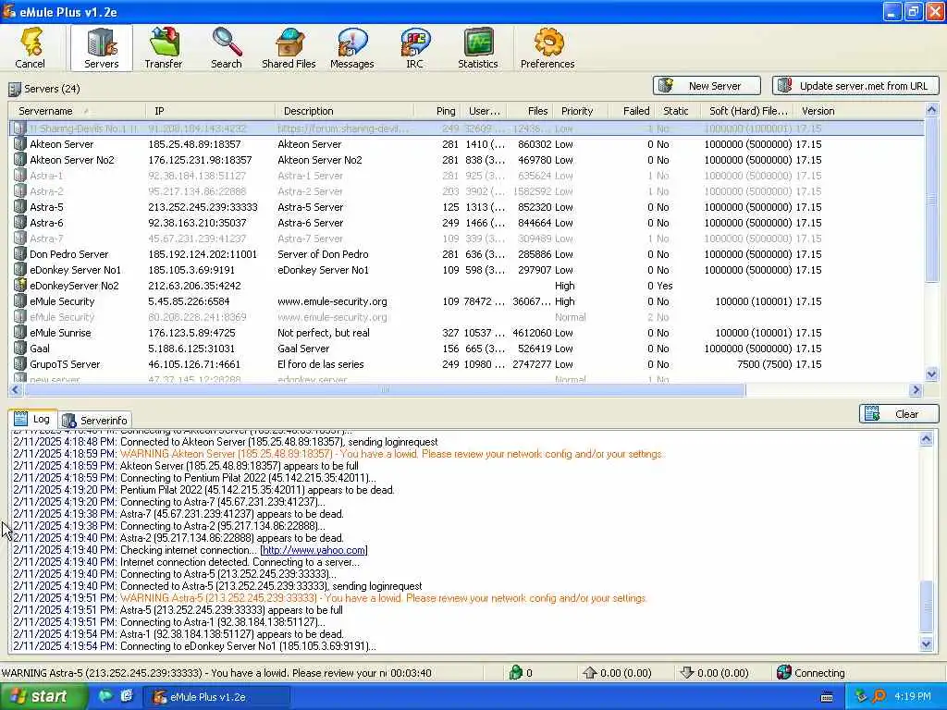
Task: Click the server icon beside eMule Sunrise
Action: click(x=20, y=333)
